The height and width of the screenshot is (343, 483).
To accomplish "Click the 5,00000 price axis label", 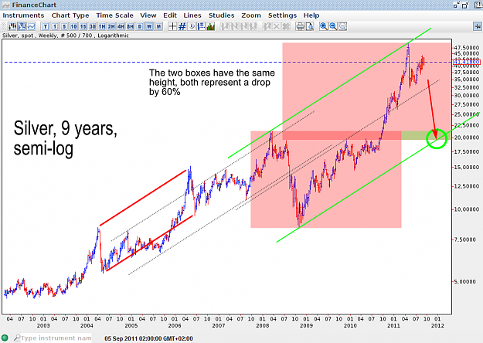I will click(465, 282).
